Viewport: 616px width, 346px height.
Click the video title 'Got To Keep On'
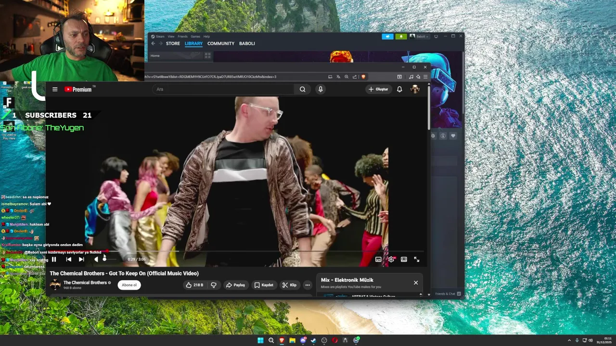124,273
